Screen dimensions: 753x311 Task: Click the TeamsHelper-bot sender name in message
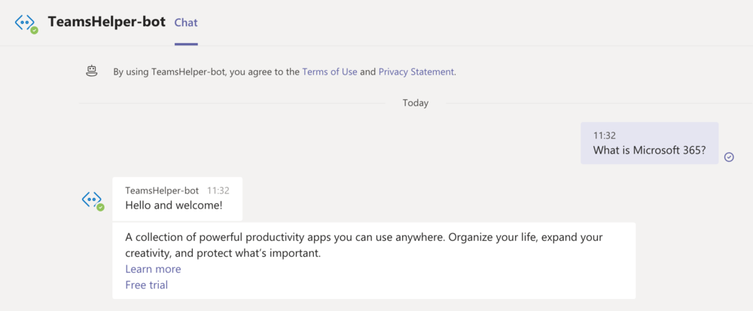point(162,191)
